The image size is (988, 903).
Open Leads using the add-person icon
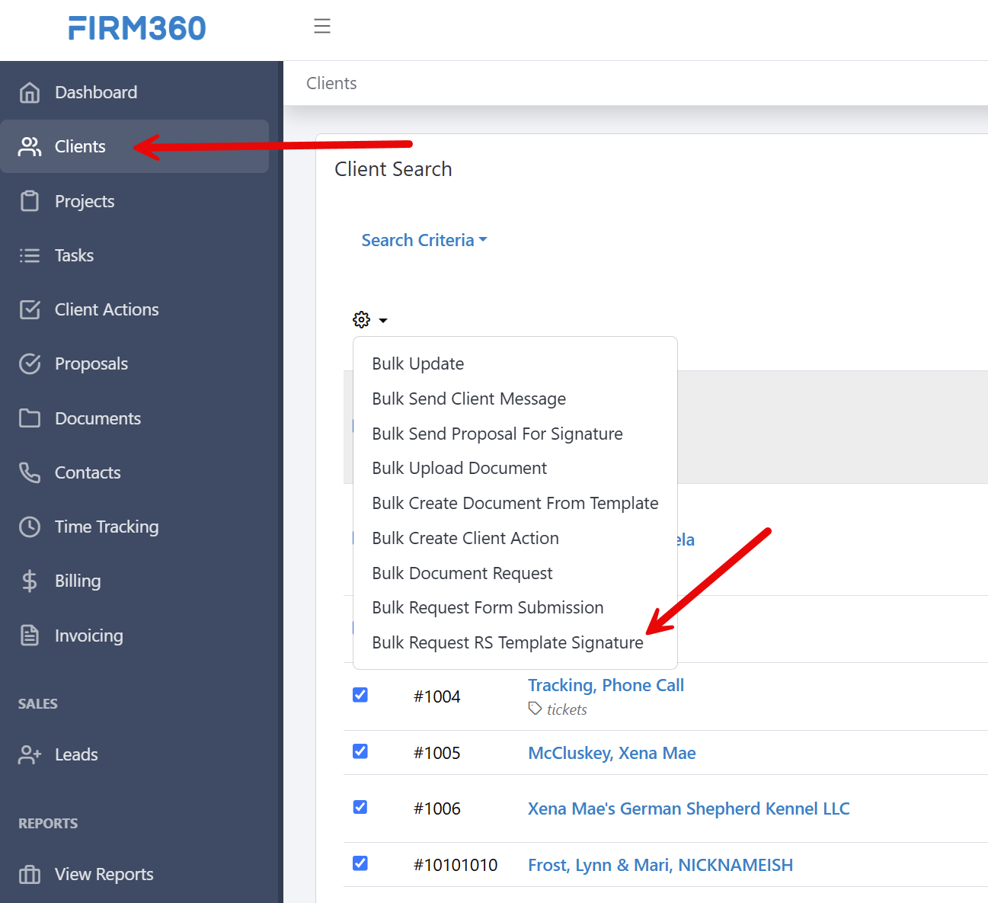click(29, 754)
